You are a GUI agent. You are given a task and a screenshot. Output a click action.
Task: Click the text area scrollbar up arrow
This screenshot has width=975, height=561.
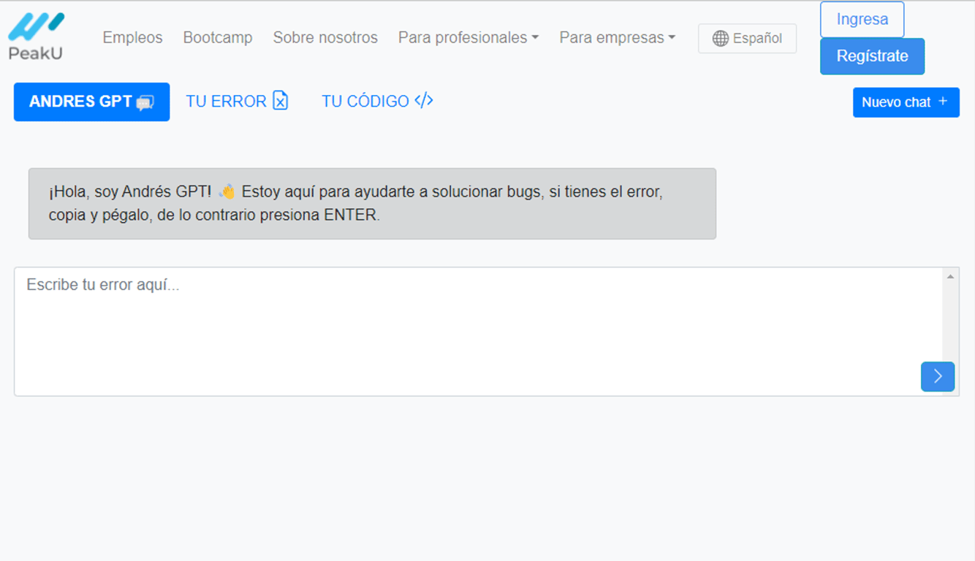point(950,277)
